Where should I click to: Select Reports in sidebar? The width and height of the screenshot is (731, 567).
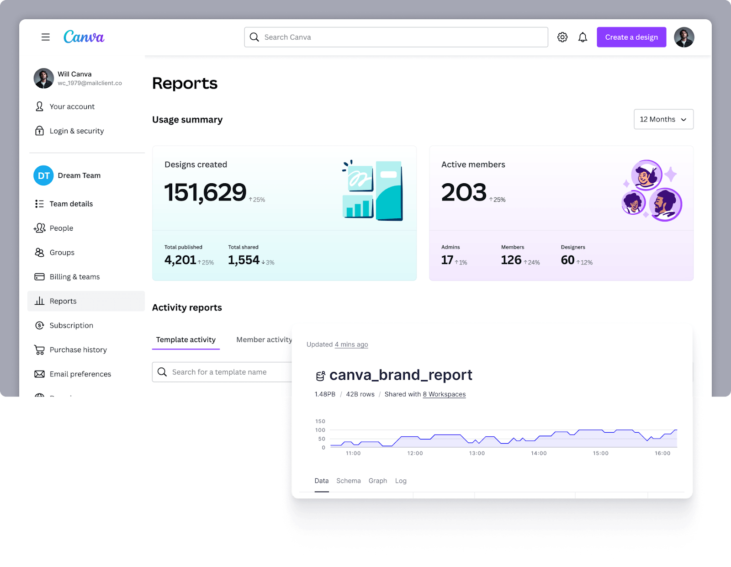pyautogui.click(x=86, y=301)
